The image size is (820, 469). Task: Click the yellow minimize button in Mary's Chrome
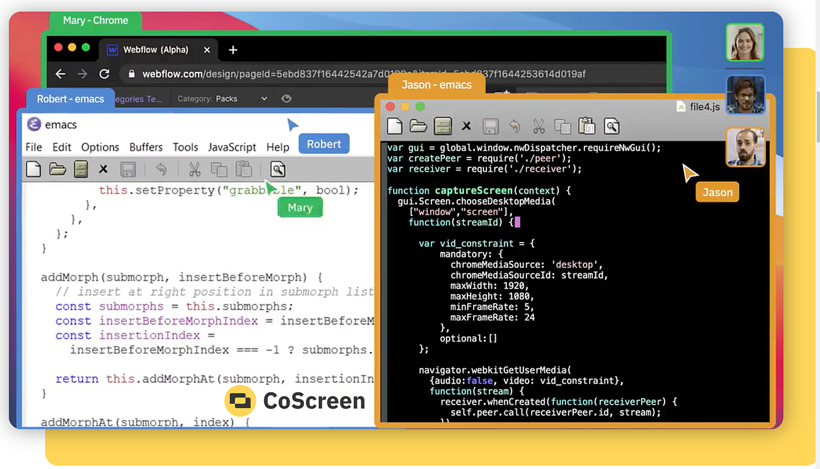(72, 47)
